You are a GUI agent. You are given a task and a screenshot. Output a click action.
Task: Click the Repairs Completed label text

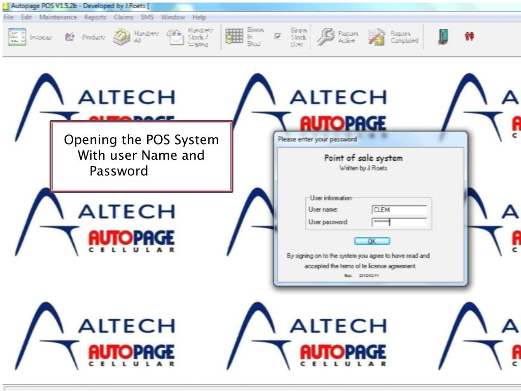pos(404,37)
